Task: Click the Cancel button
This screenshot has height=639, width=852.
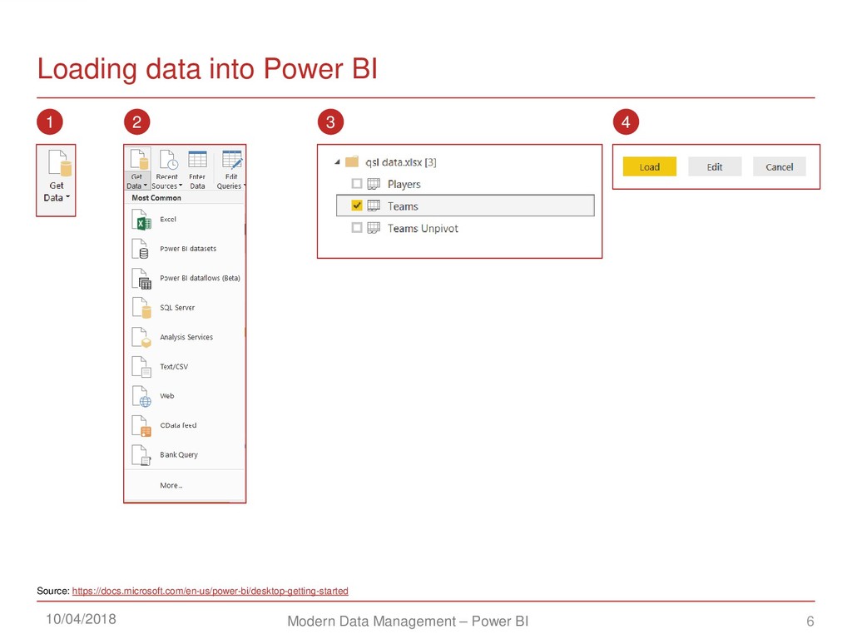Action: tap(779, 166)
